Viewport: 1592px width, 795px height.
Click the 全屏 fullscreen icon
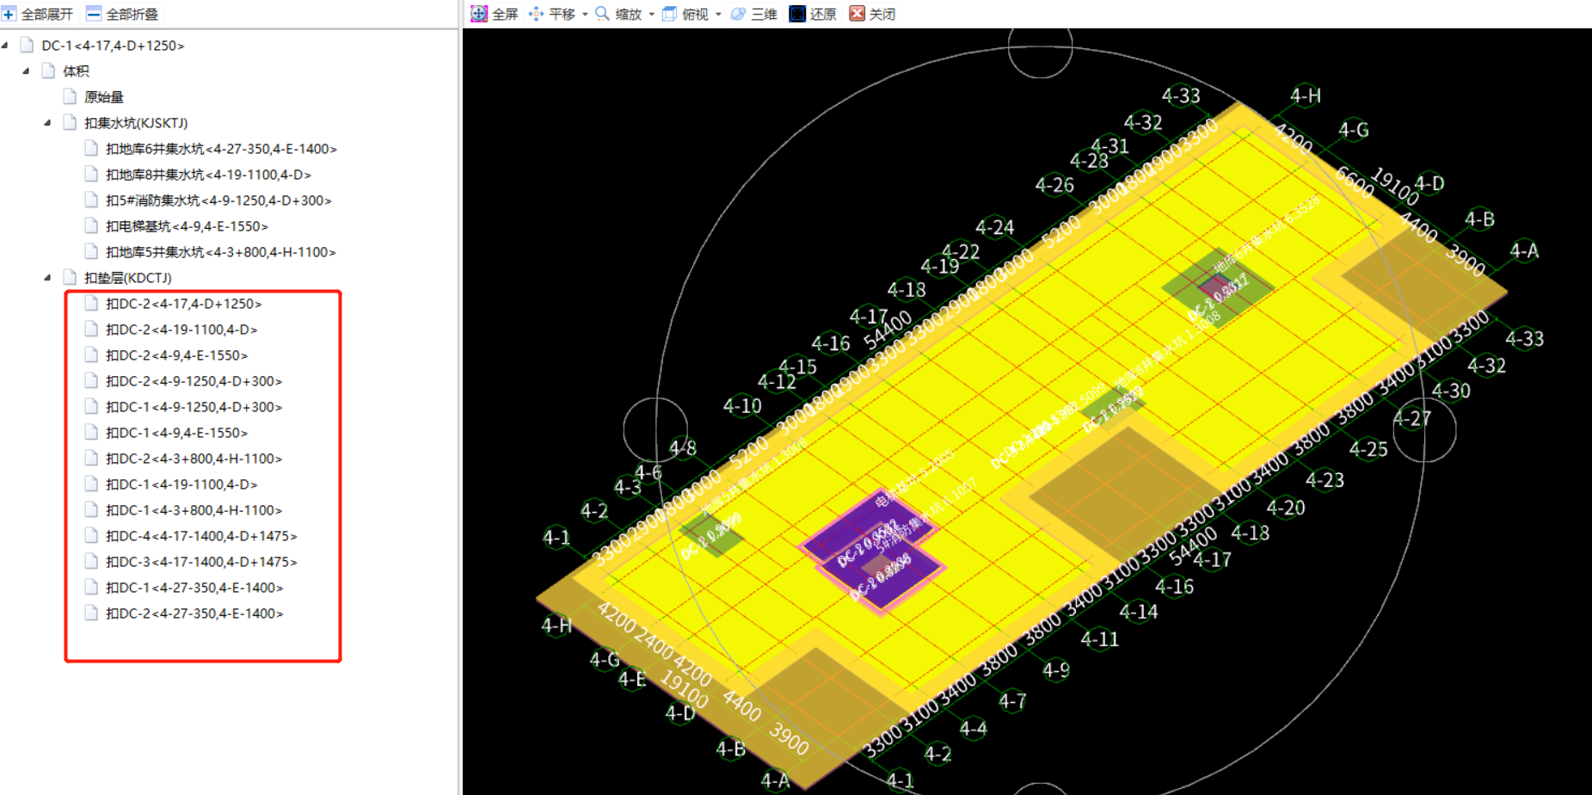pos(479,14)
